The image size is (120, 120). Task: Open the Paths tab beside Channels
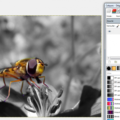click(x=119, y=11)
